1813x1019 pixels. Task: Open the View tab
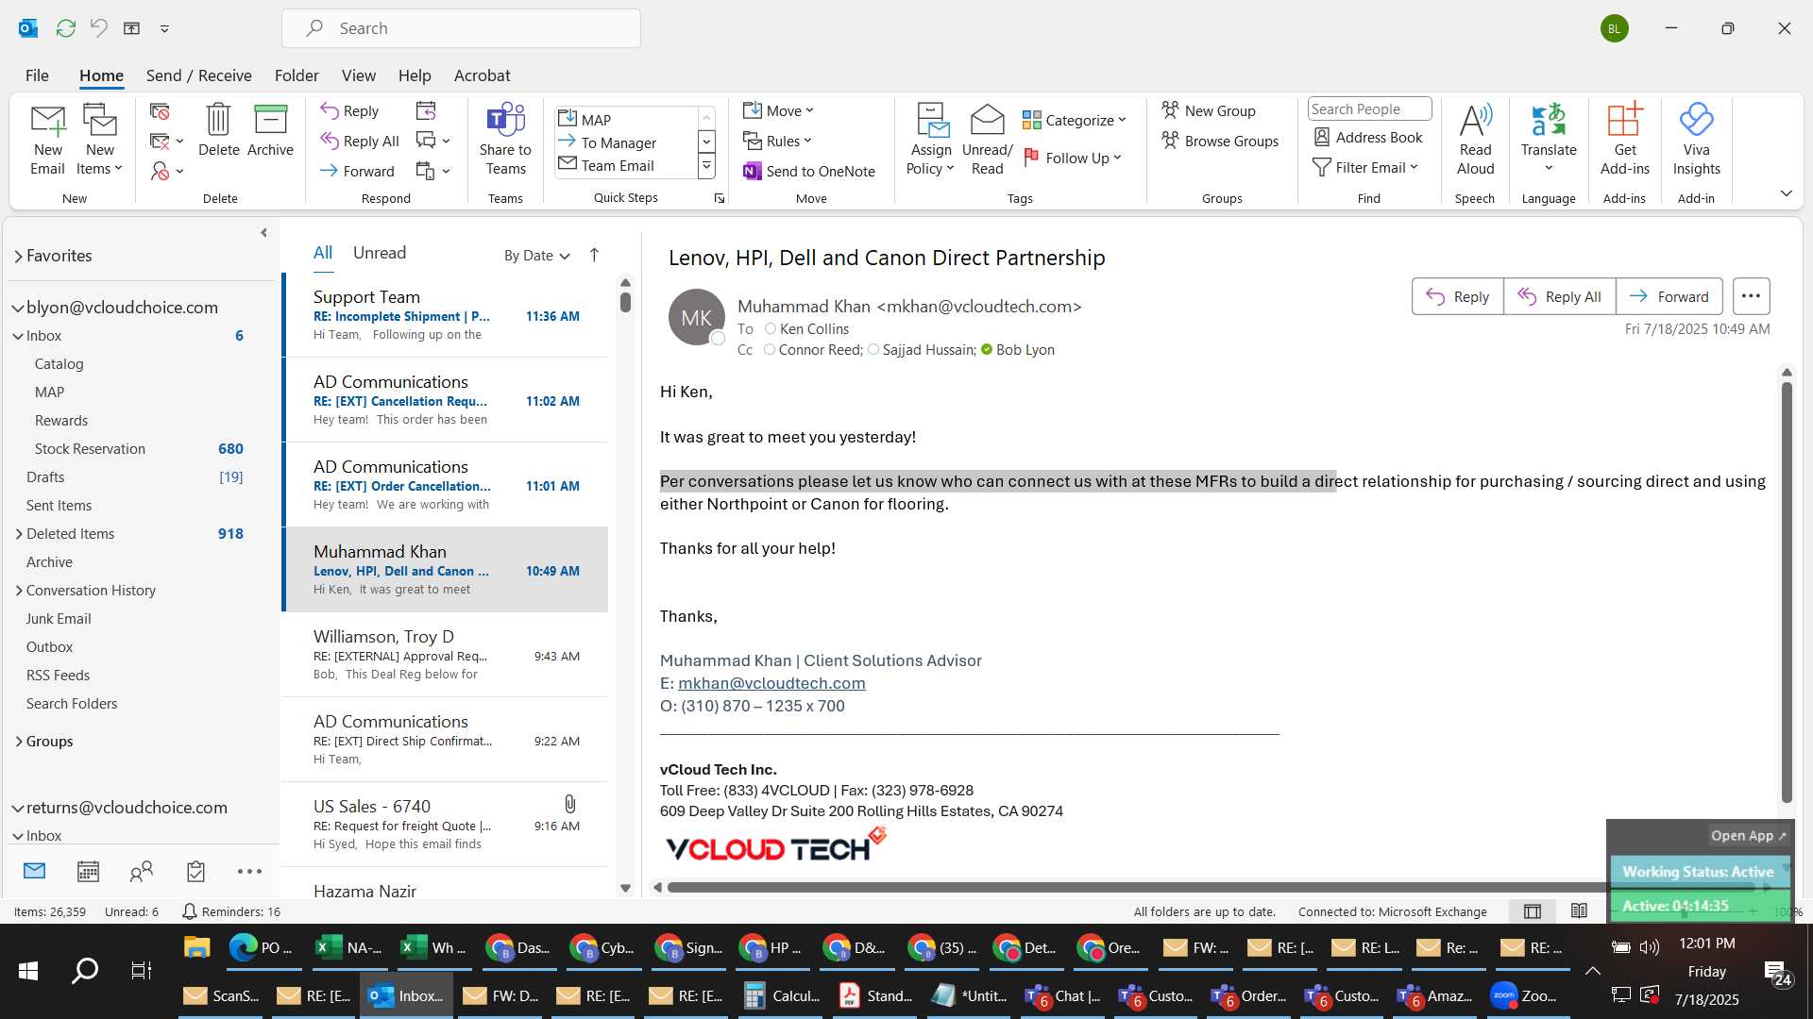point(358,75)
